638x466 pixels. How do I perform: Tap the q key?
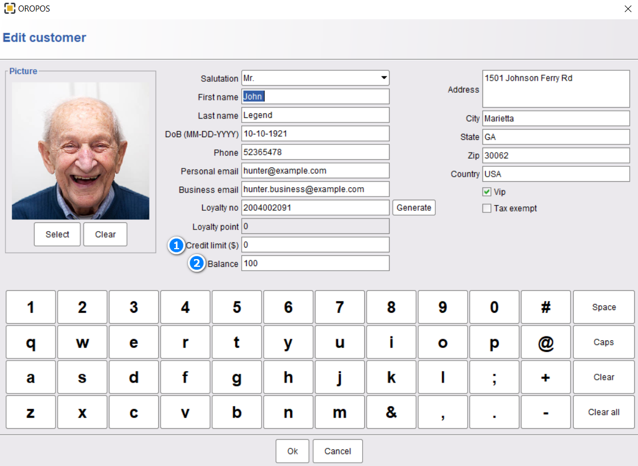tap(31, 342)
